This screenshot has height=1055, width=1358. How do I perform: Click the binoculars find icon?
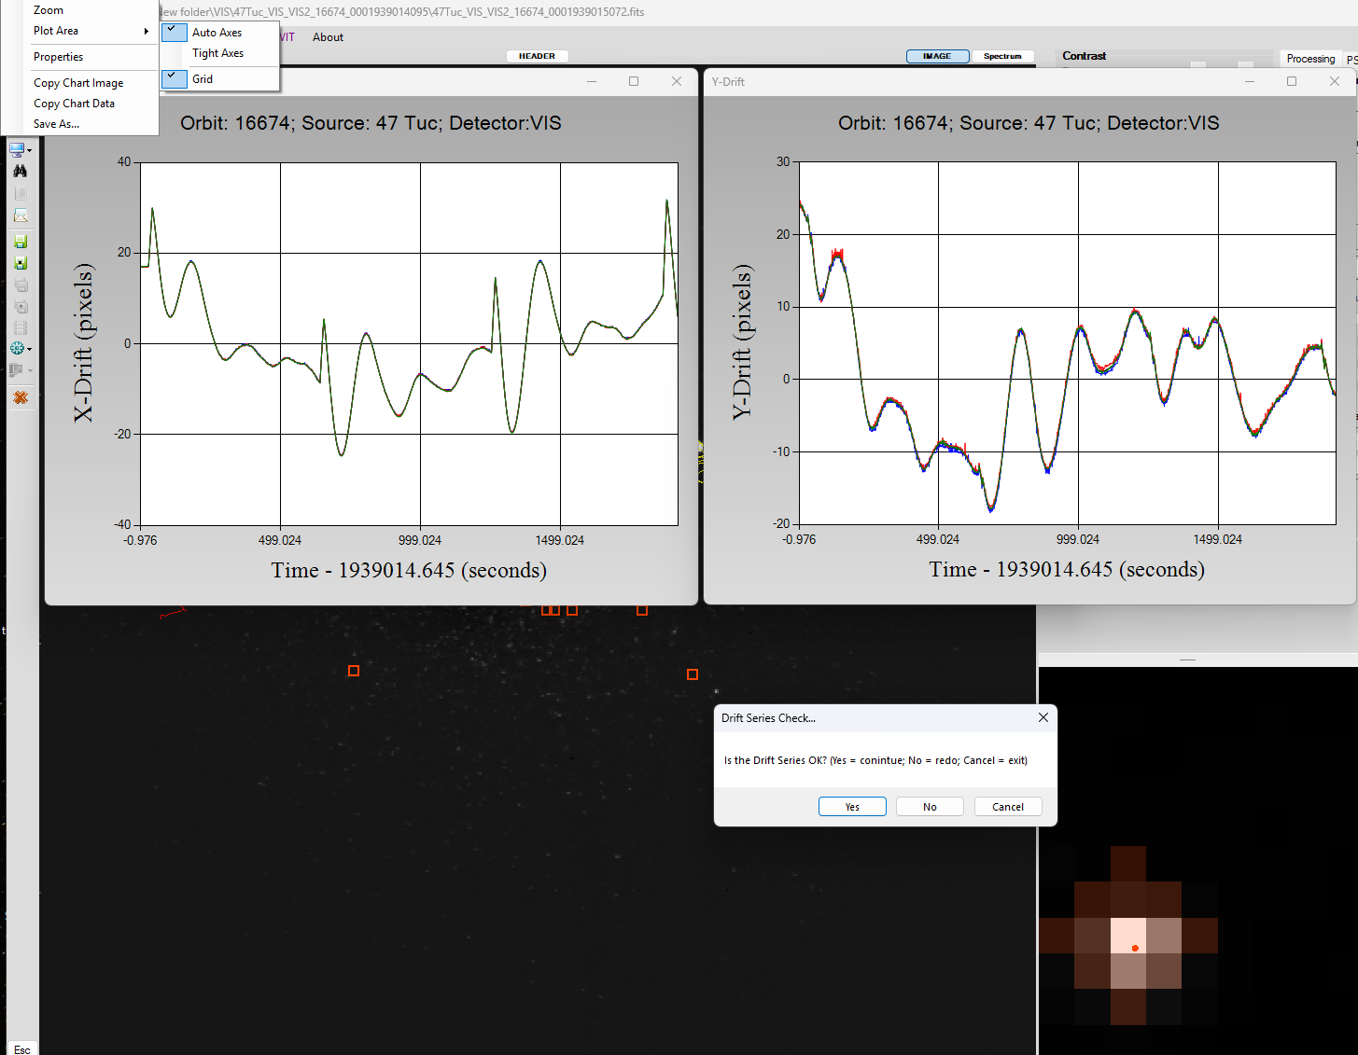pyautogui.click(x=20, y=172)
